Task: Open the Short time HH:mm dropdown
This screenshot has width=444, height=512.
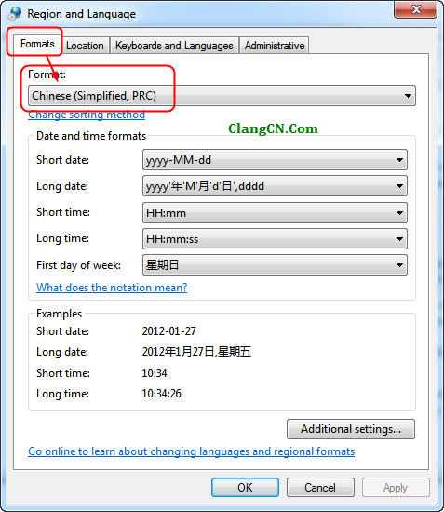Action: [275, 213]
